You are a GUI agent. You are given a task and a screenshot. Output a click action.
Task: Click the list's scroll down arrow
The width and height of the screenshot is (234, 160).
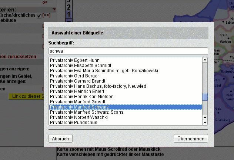(x=205, y=122)
